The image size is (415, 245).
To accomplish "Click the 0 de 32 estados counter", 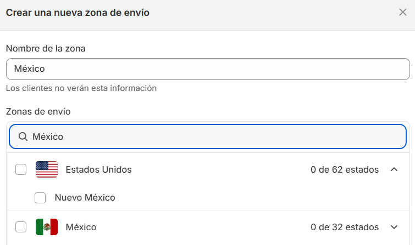I will 345,227.
